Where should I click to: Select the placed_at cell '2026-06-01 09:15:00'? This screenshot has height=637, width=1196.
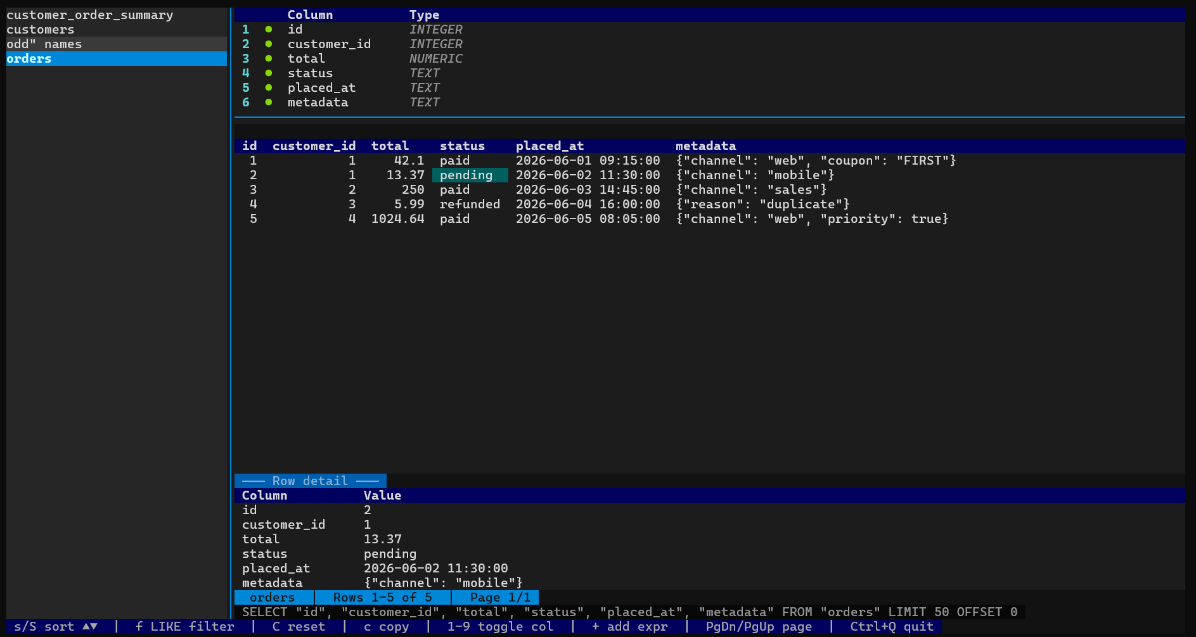[x=588, y=160]
